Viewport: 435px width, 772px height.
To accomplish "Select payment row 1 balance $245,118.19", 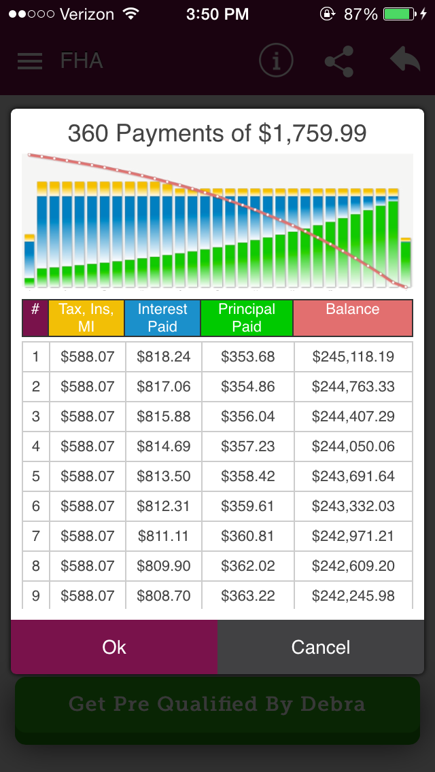I will pos(353,357).
